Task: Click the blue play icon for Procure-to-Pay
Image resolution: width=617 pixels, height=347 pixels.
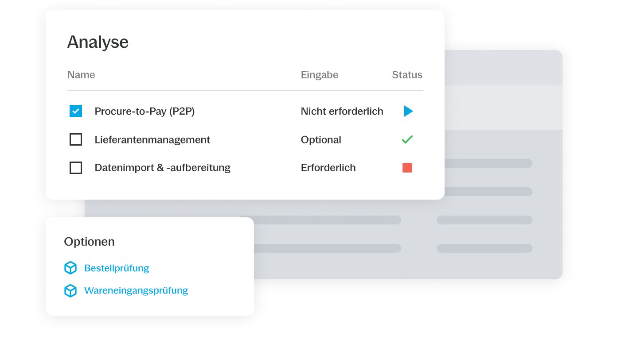Action: (x=408, y=111)
